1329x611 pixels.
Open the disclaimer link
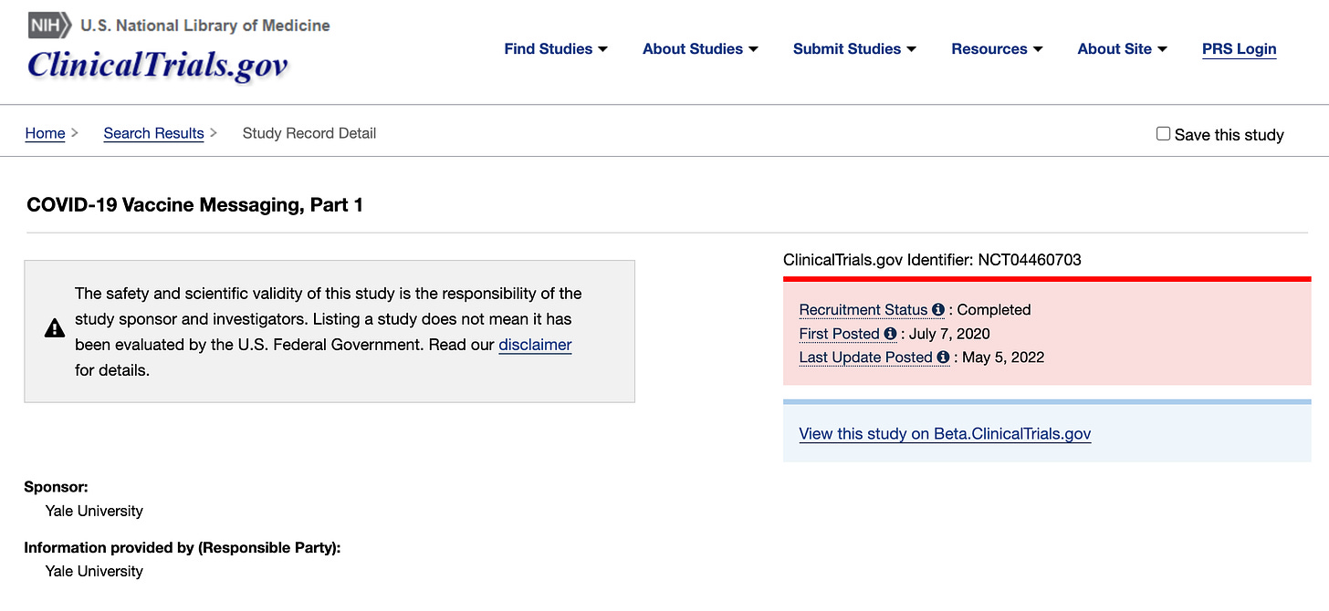[535, 345]
